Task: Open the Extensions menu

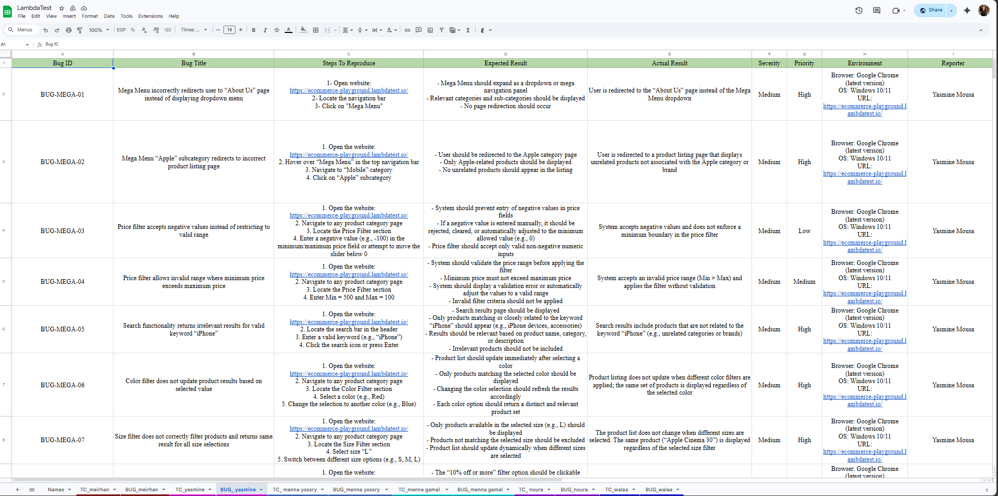Action: pos(151,16)
